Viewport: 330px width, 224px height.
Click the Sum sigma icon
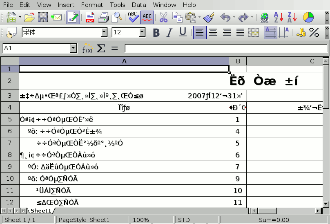tap(101, 48)
